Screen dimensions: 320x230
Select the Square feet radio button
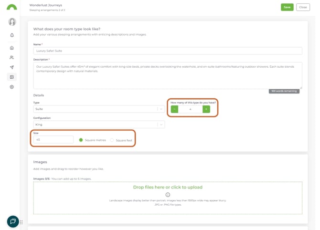tap(112, 140)
